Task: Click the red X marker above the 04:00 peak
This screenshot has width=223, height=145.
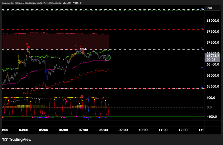Action: point(27,44)
